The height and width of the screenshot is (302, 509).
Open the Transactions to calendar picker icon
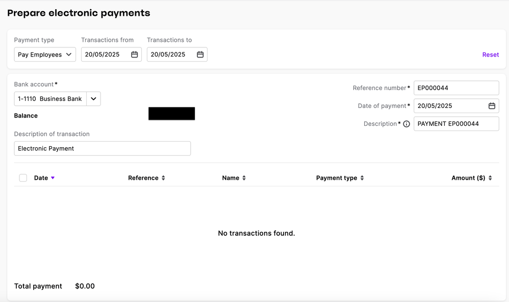[200, 54]
